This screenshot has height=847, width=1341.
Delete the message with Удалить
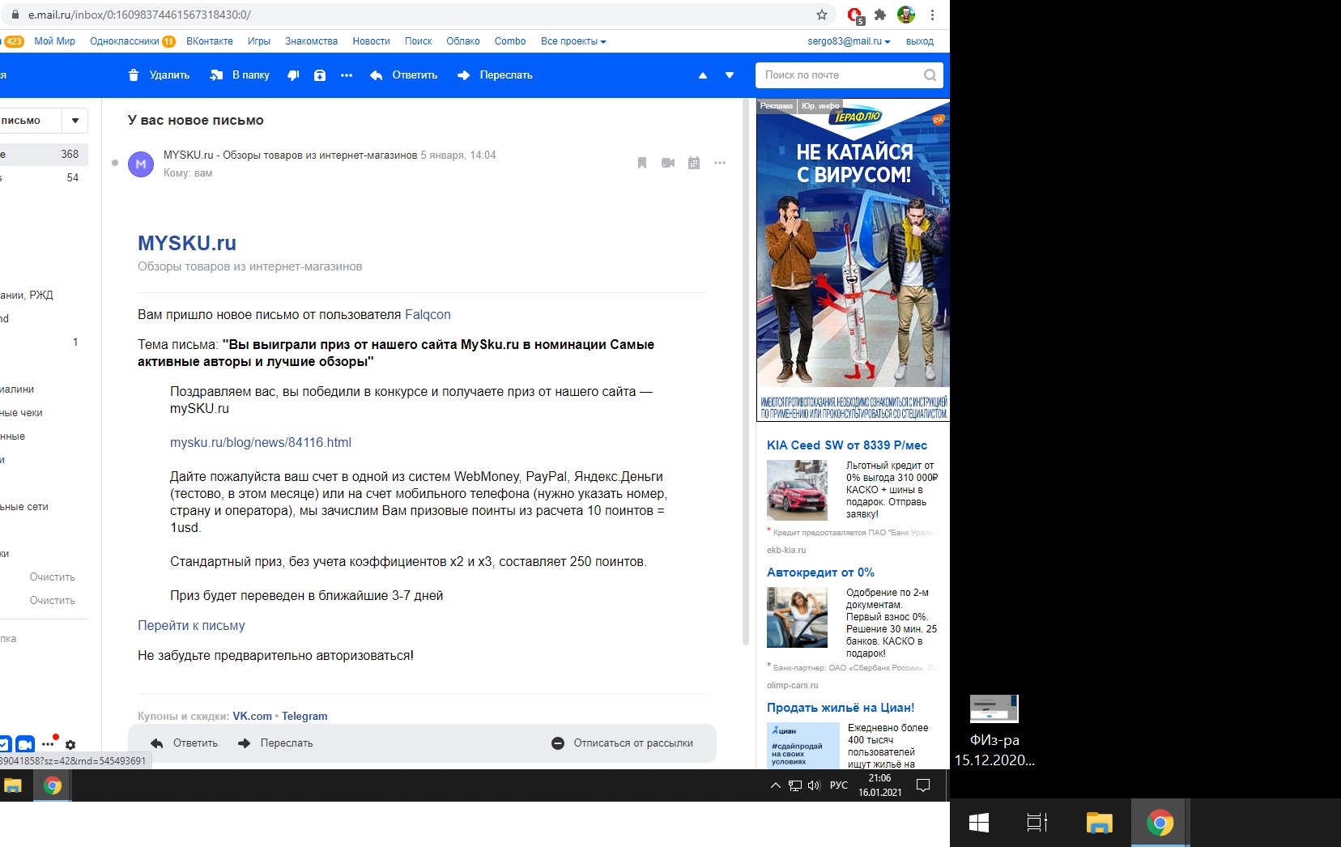[159, 75]
